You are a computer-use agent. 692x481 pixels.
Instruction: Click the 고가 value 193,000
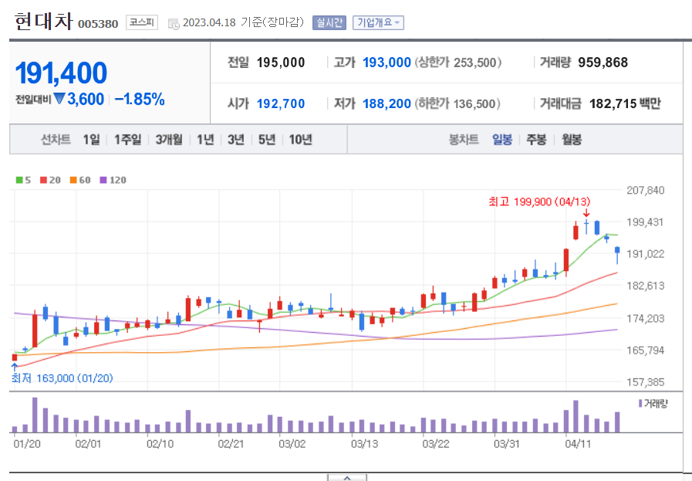click(x=387, y=63)
